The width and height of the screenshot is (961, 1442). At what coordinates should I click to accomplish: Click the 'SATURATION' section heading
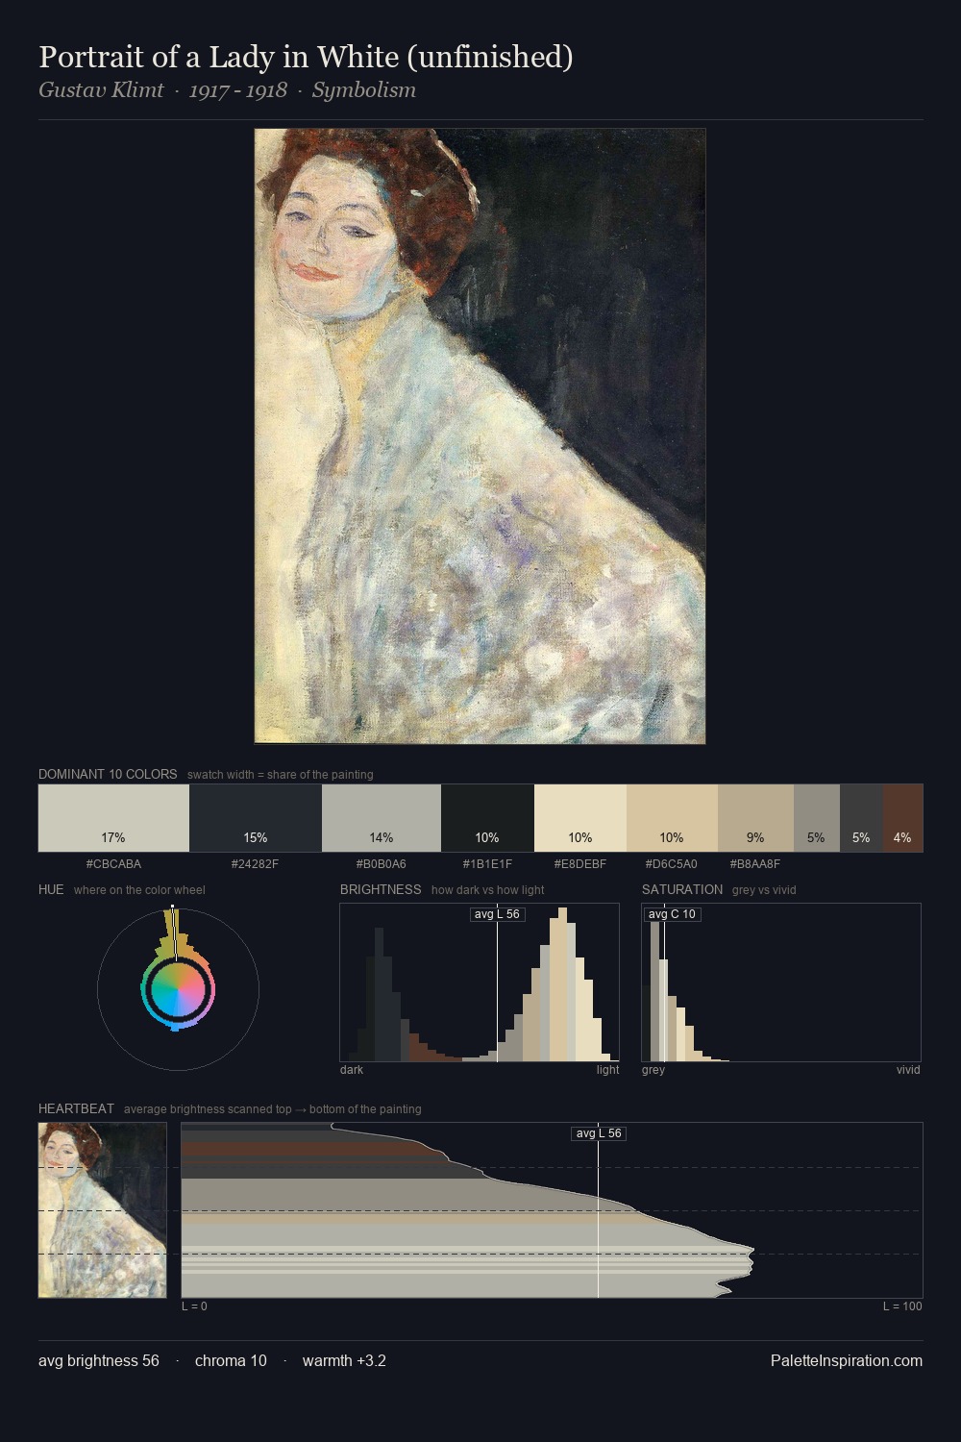click(x=682, y=889)
